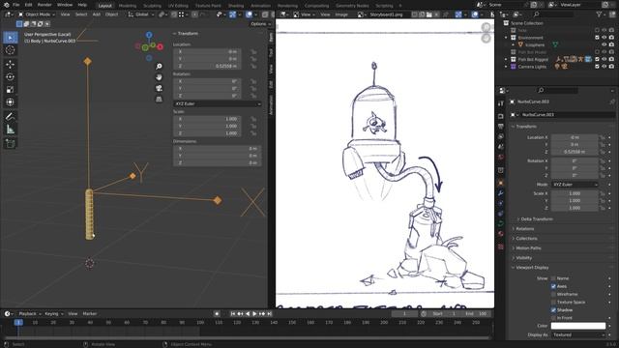Hide Fish Bot Rigged collection eye icon
Viewport: 619px width, 348px height.
pos(604,59)
